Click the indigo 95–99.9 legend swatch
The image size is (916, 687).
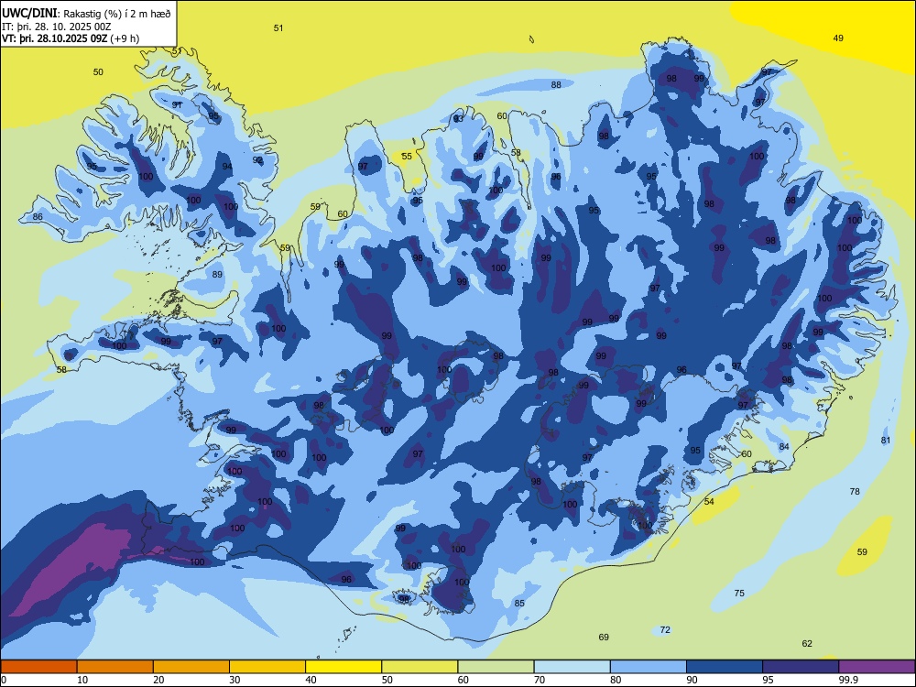tap(801, 667)
